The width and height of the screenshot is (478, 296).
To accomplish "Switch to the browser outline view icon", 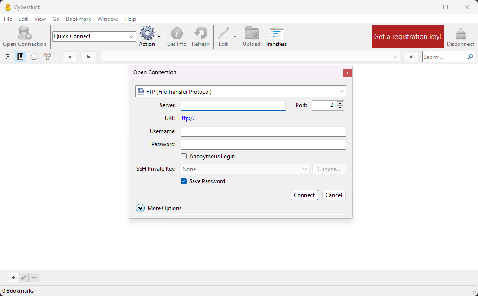I will click(7, 57).
